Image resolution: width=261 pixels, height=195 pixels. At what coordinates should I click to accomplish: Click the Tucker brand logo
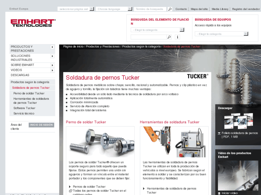click(197, 76)
